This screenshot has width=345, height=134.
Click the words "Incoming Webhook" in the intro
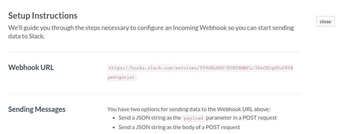pos(198,28)
